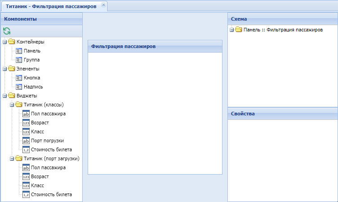Image resolution: width=338 pixels, height=202 pixels.
Task: Click the Группа container icon
Action: (19, 60)
